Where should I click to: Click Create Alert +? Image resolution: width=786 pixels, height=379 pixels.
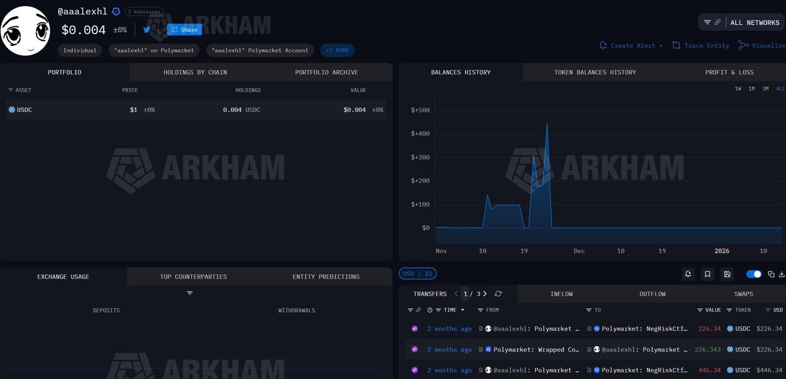coord(631,46)
